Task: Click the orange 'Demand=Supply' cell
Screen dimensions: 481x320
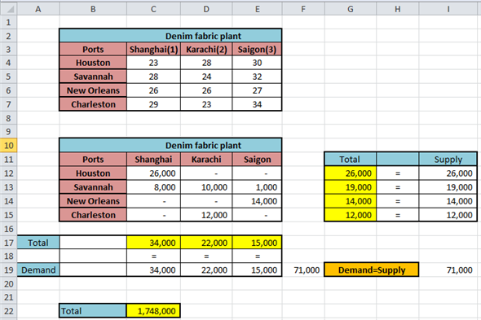Action: pos(372,270)
